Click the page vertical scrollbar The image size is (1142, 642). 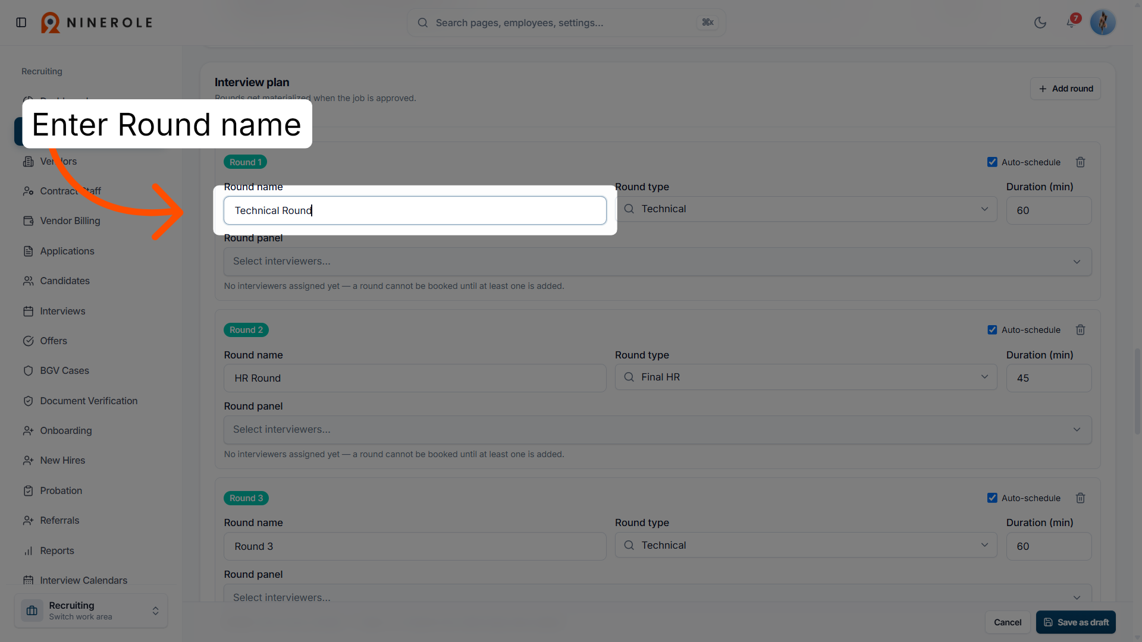coord(1137,391)
